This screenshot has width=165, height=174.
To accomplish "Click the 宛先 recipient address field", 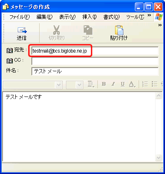I will 95,51.
